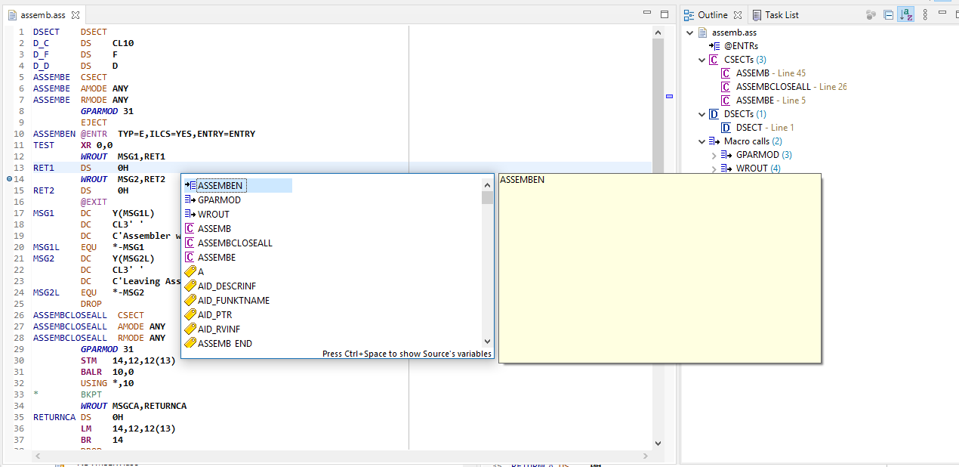Select ASSEMBEN entry in completion list
This screenshot has width=959, height=467.
[220, 185]
